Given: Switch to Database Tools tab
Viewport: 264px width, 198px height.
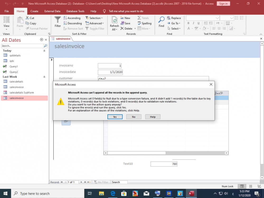Looking at the screenshot, I should click(75, 11).
